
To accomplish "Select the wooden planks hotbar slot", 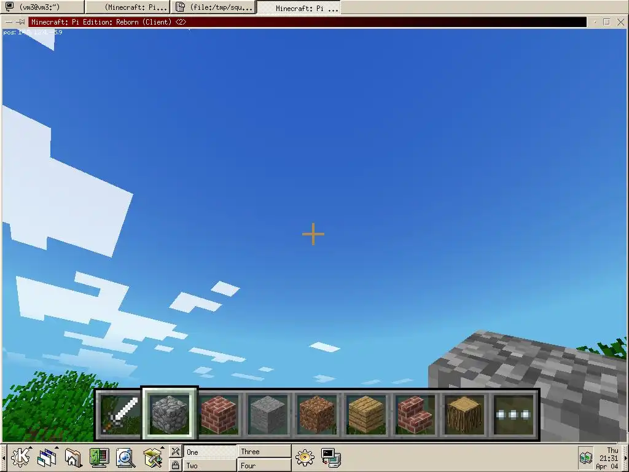I will pyautogui.click(x=366, y=414).
